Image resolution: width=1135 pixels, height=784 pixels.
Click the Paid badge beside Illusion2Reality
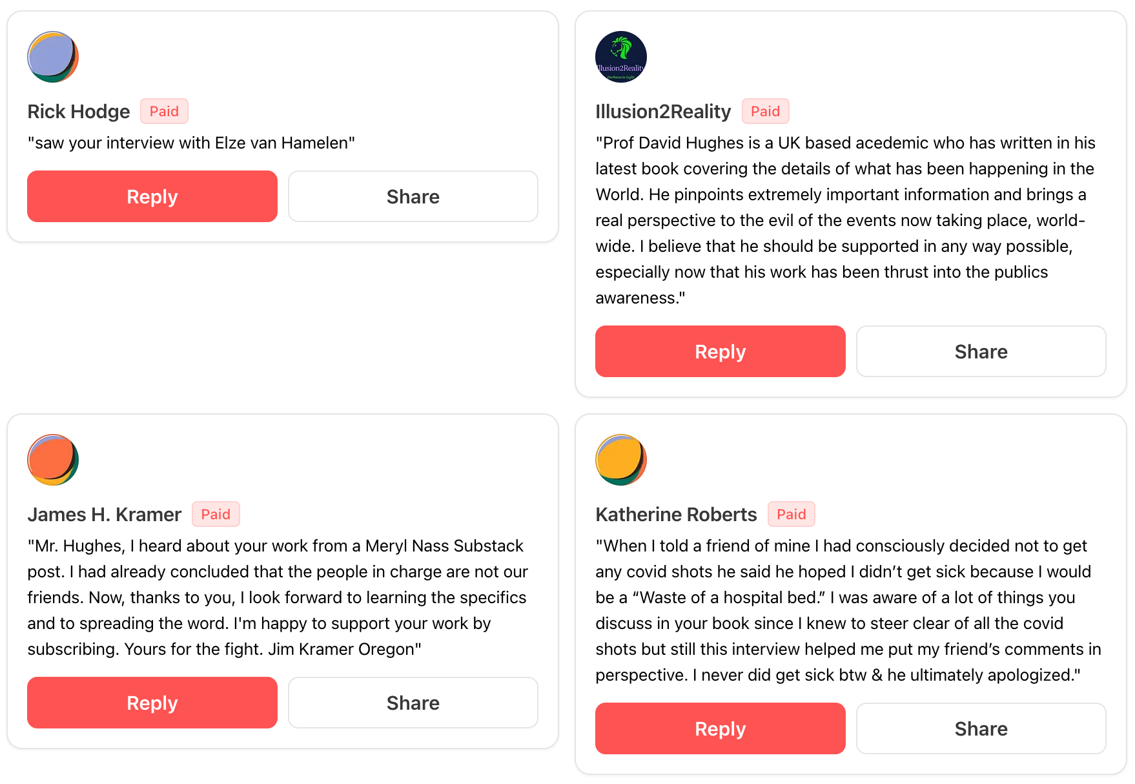[x=765, y=111]
